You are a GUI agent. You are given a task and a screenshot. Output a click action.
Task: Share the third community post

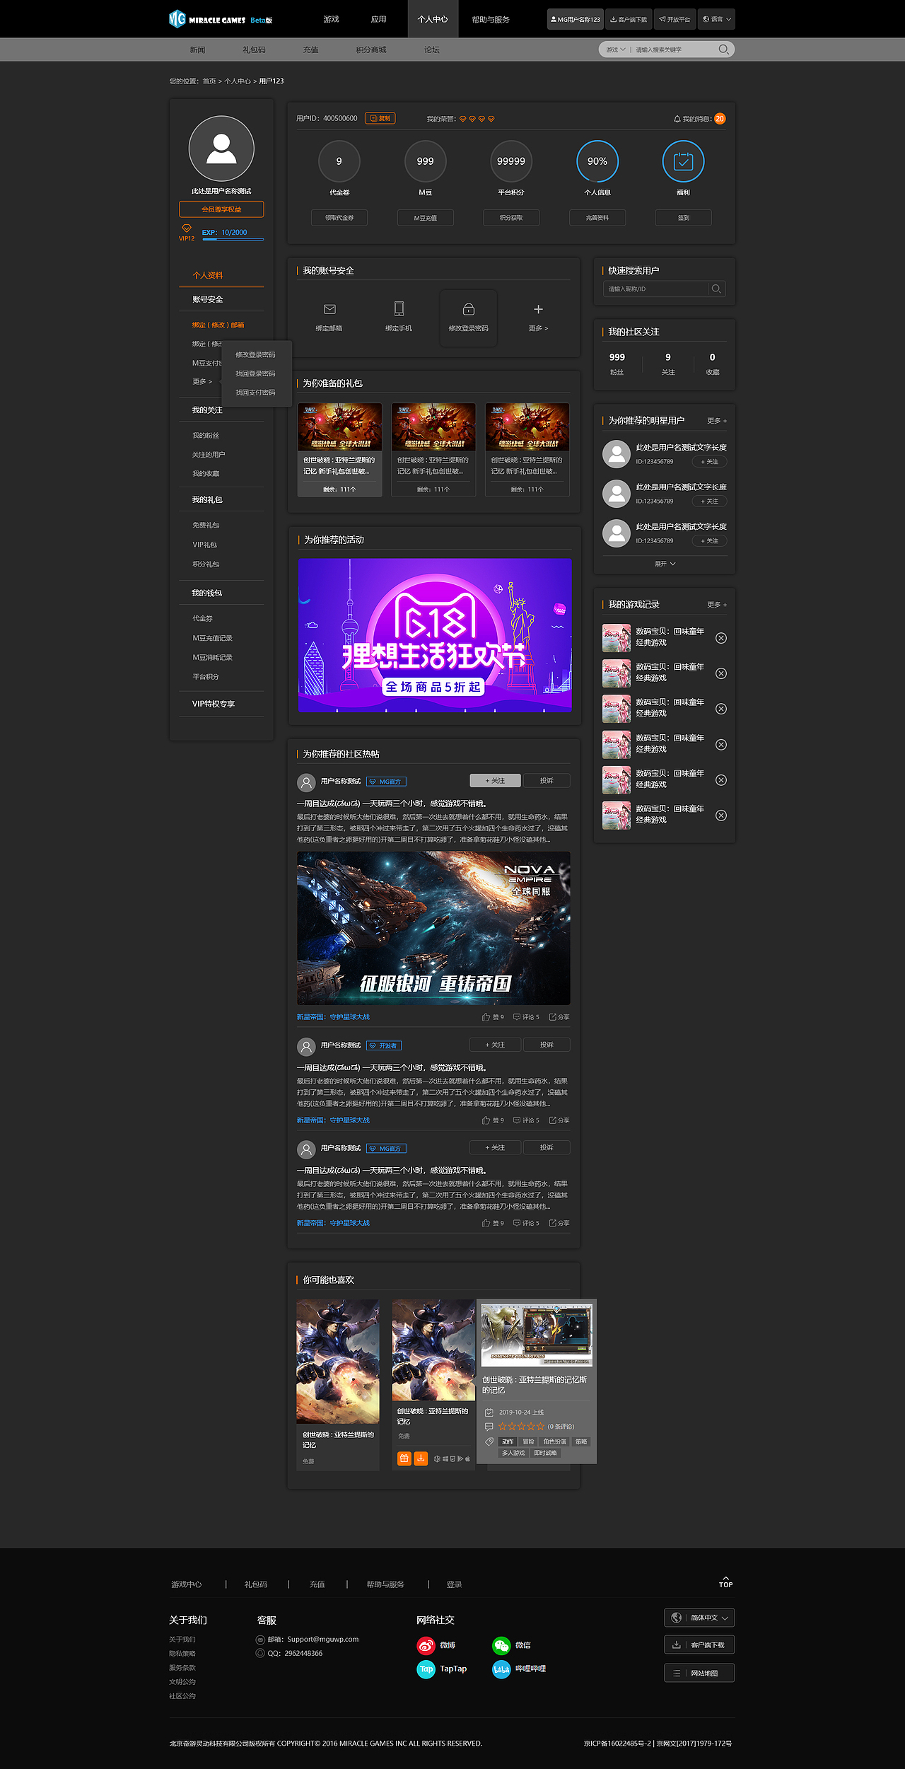pos(559,1223)
